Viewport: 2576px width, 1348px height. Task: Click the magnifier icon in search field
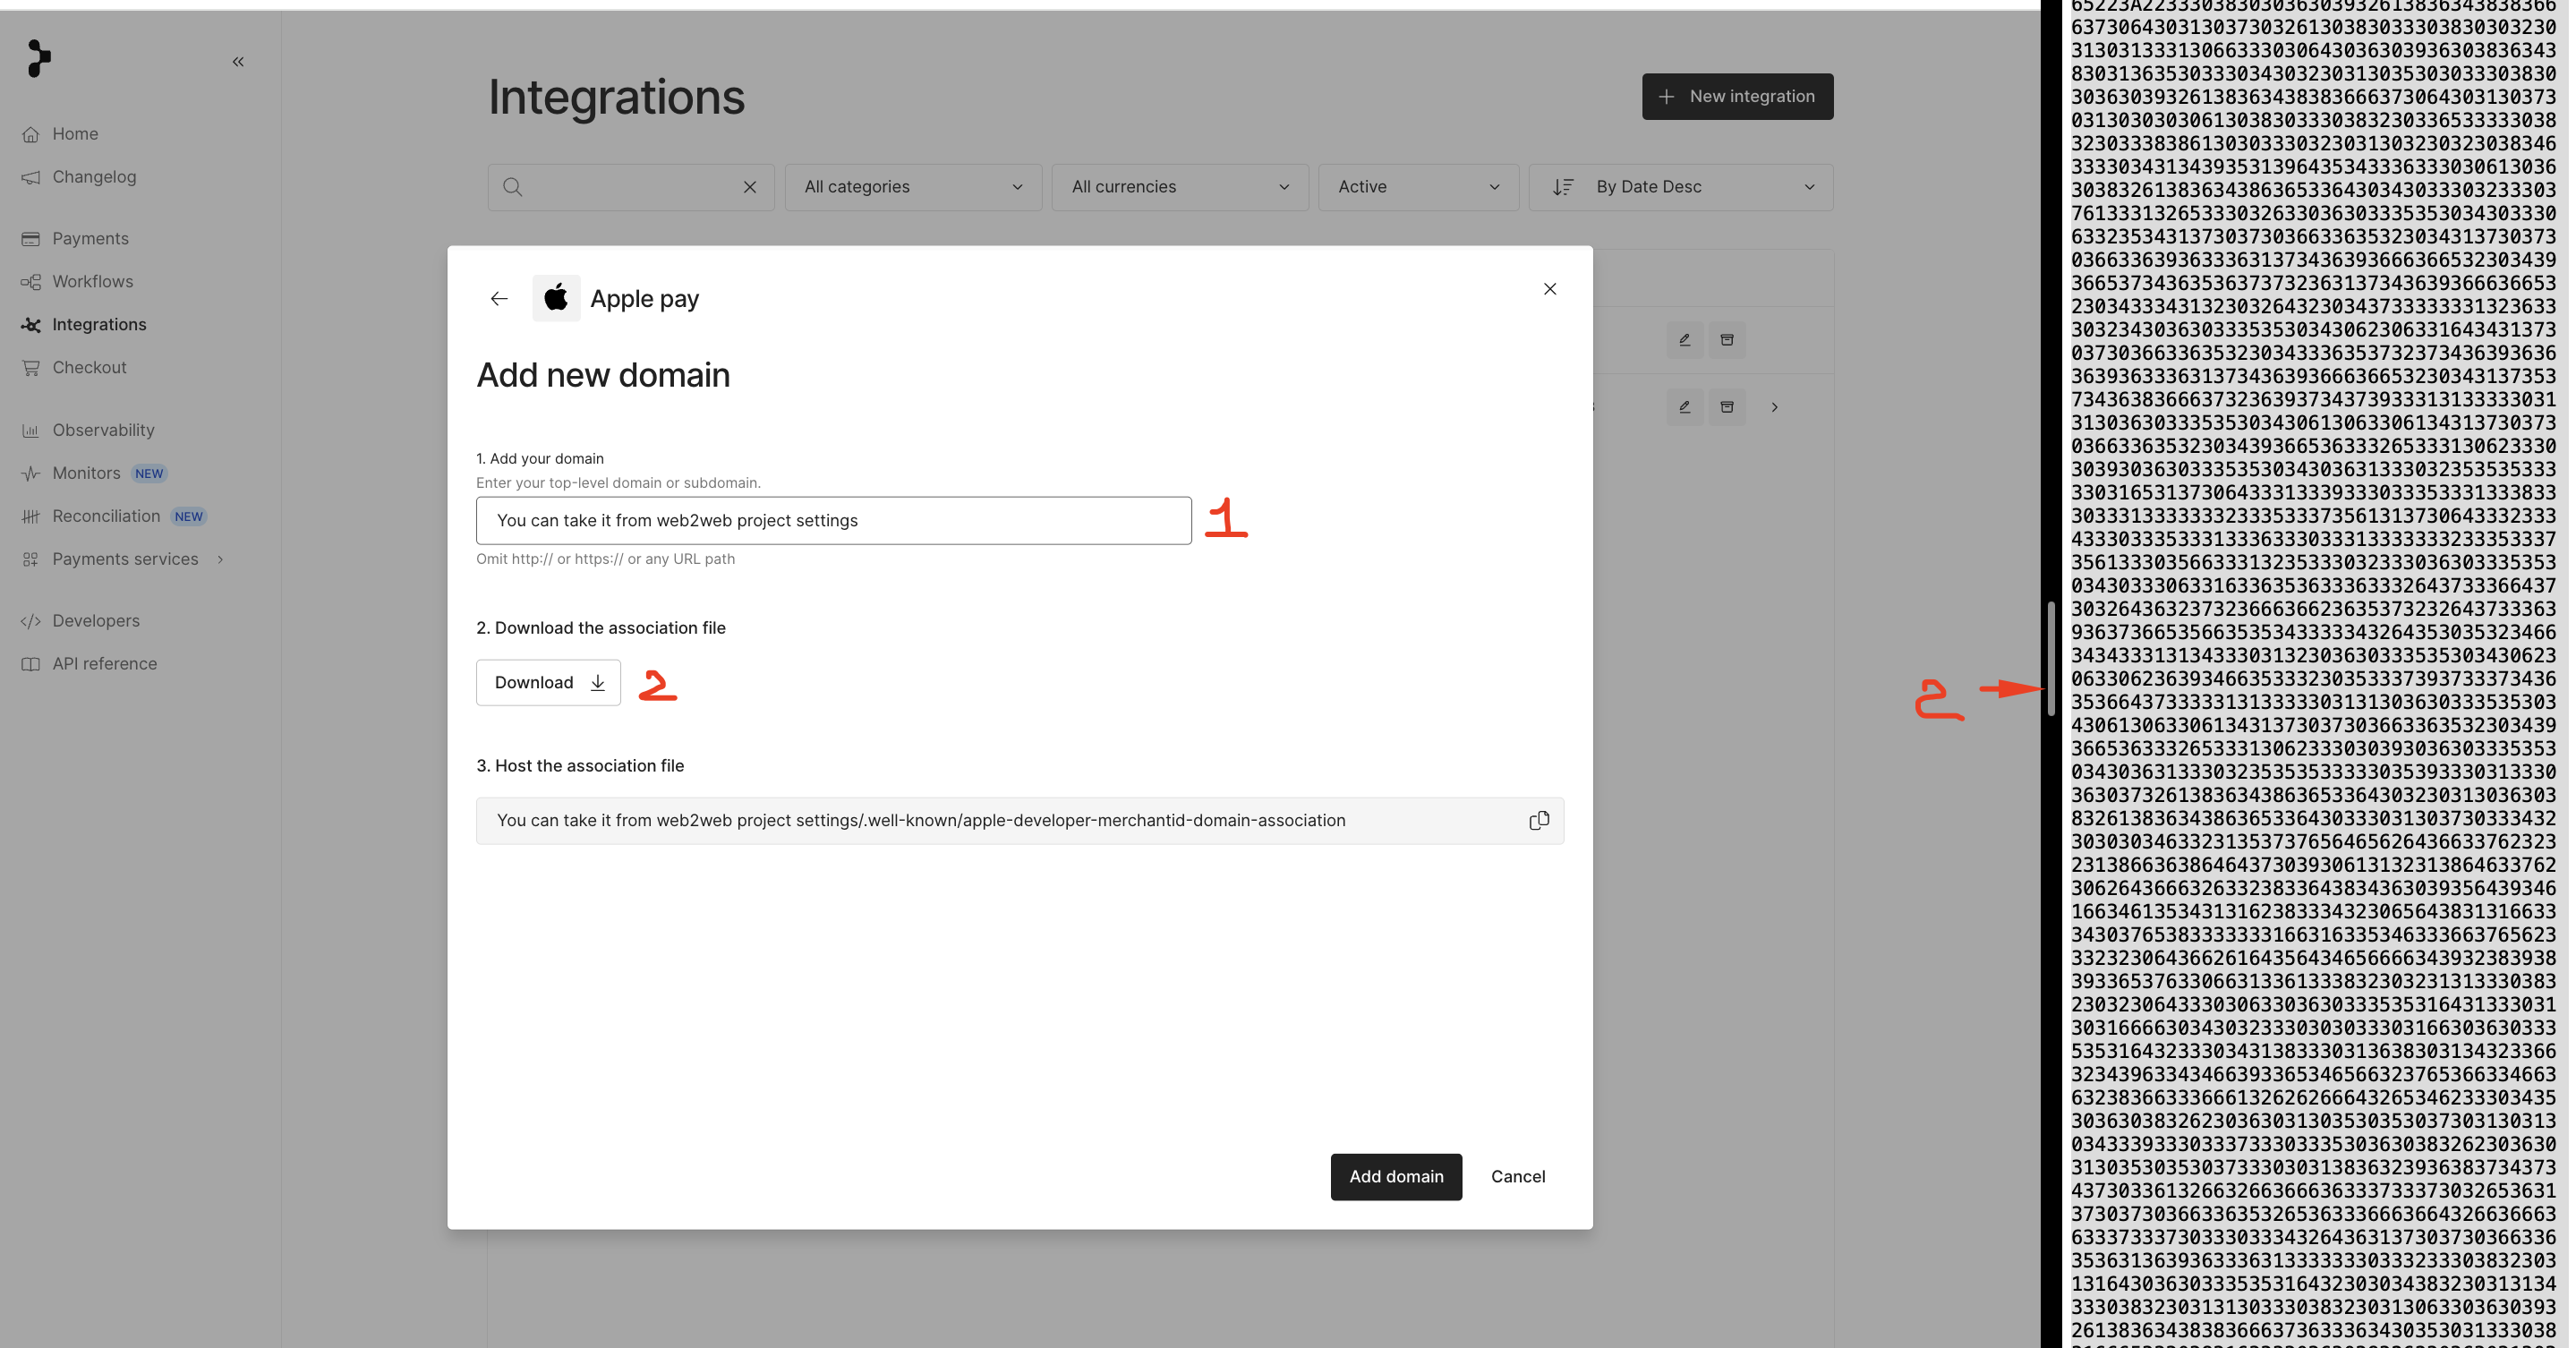point(513,187)
